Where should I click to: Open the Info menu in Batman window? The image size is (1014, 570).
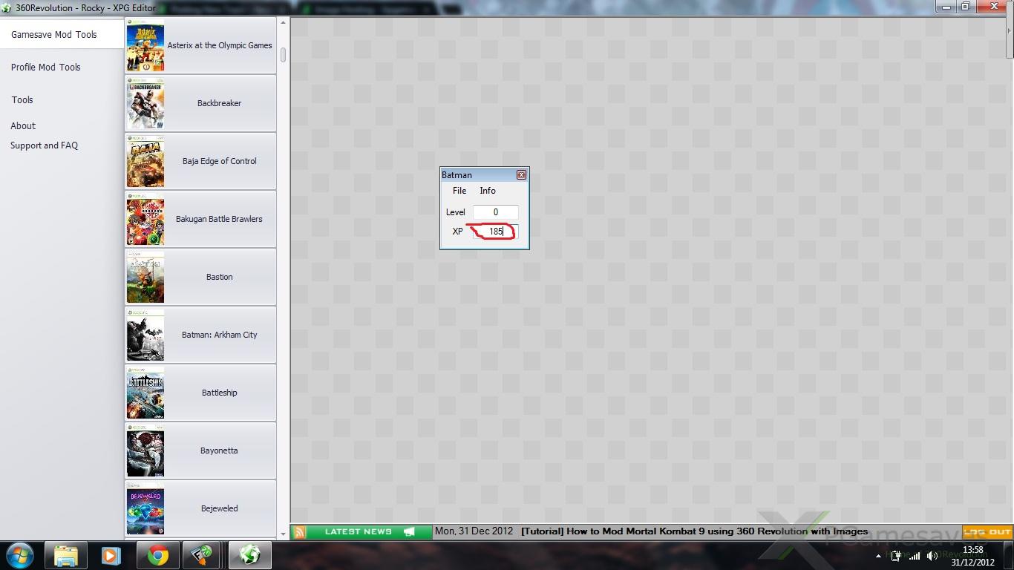coord(488,191)
